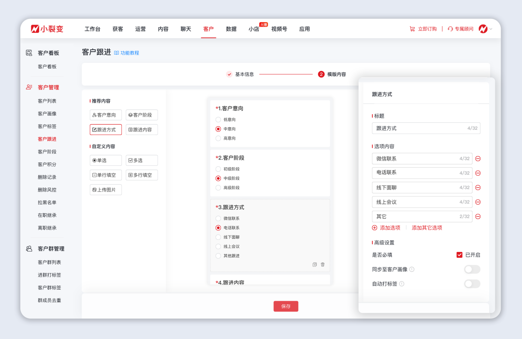Select the 客户意向 recommended content icon

[x=105, y=115]
